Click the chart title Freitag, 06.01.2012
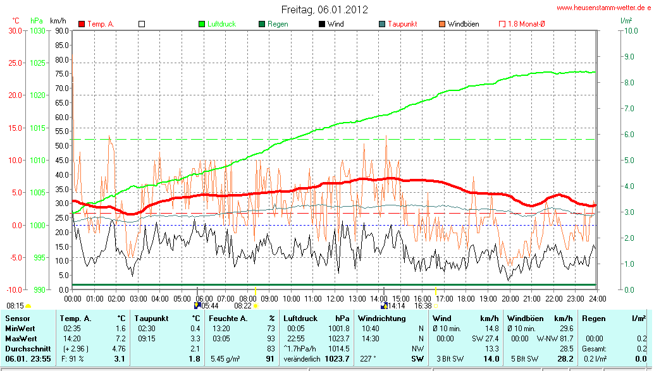Image resolution: width=654 pixels, height=371 pixels. [324, 10]
